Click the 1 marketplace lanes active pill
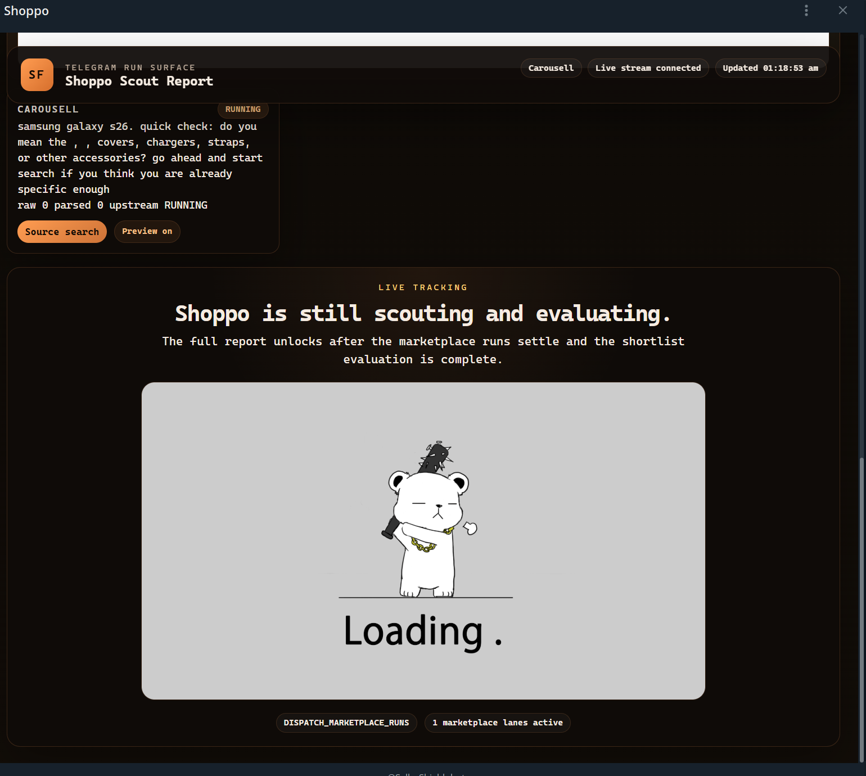Viewport: 866px width, 776px height. pyautogui.click(x=497, y=723)
